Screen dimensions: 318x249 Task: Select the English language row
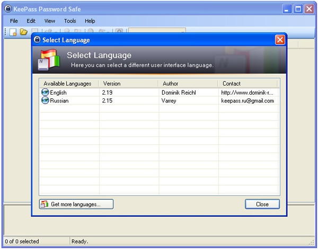click(x=160, y=93)
